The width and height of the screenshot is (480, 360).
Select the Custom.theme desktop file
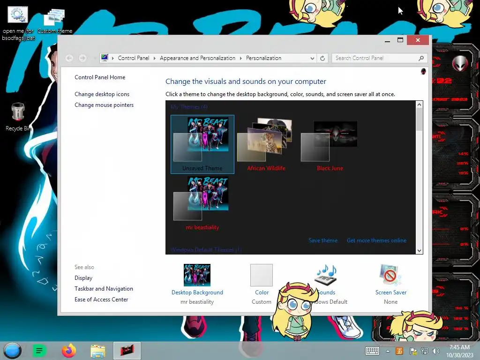[x=55, y=21]
